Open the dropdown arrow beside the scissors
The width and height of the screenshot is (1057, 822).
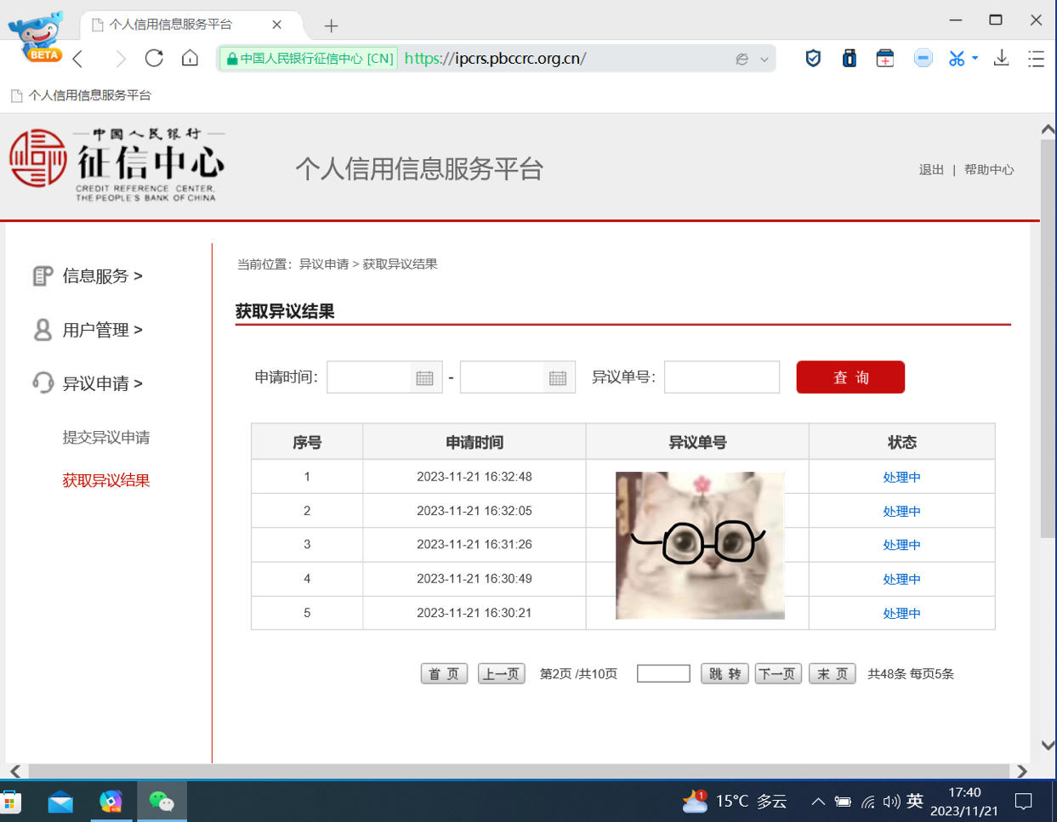975,58
